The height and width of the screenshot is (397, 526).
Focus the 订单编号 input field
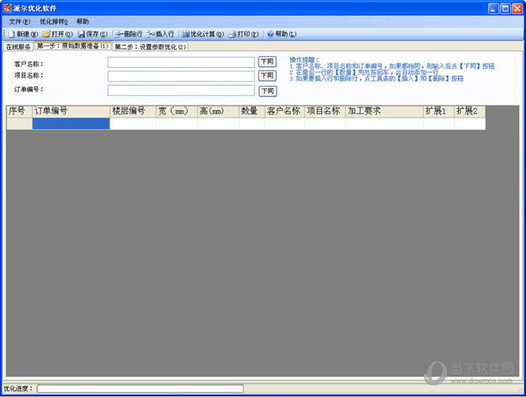[x=181, y=90]
